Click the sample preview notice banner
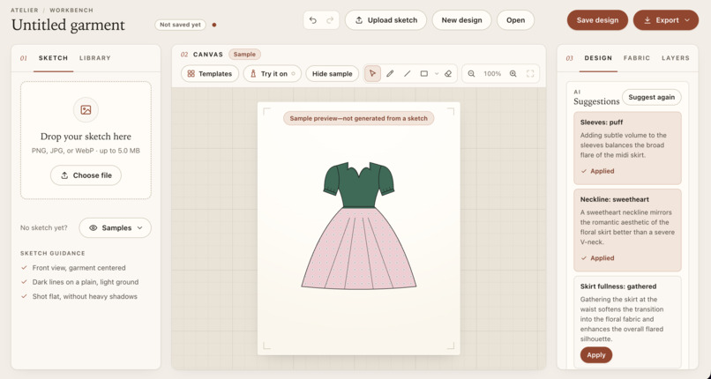711x379 pixels. click(359, 119)
